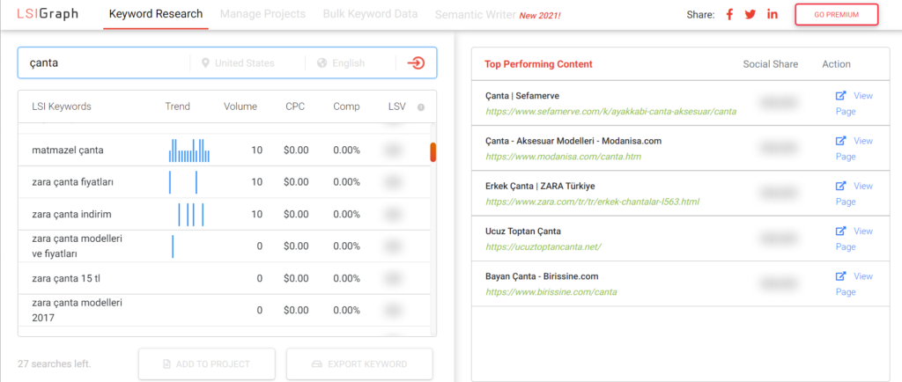Open external link icon for Sefamerve result
Viewport: 902px width, 382px height.
(x=840, y=95)
